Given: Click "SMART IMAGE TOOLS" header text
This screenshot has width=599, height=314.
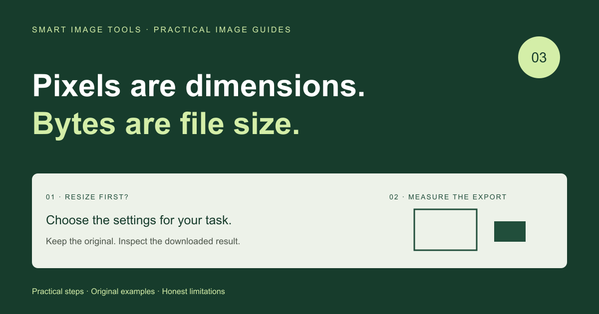Looking at the screenshot, I should (87, 30).
